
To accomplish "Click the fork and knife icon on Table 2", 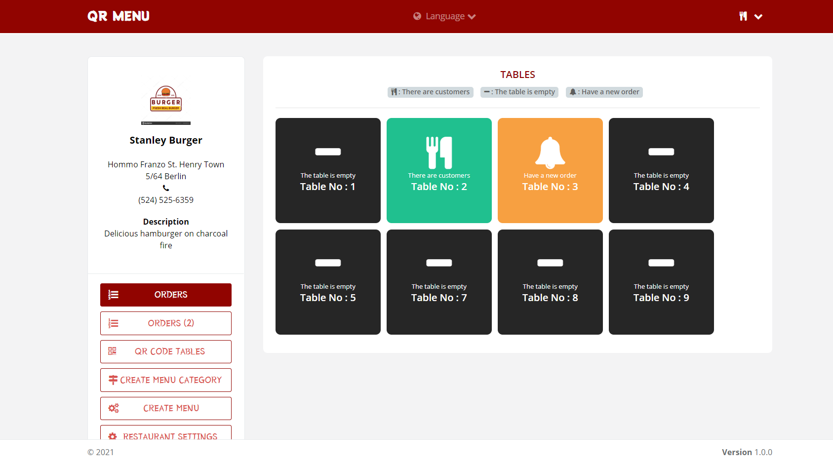I will [439, 153].
